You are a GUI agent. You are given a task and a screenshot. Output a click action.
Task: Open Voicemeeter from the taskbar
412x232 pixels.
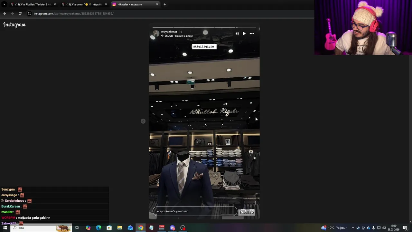click(162, 228)
